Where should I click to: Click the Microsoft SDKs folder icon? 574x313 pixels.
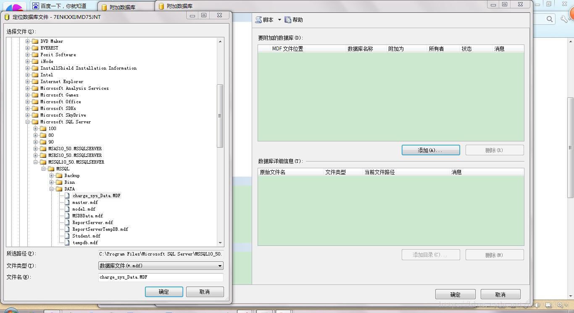(35, 108)
